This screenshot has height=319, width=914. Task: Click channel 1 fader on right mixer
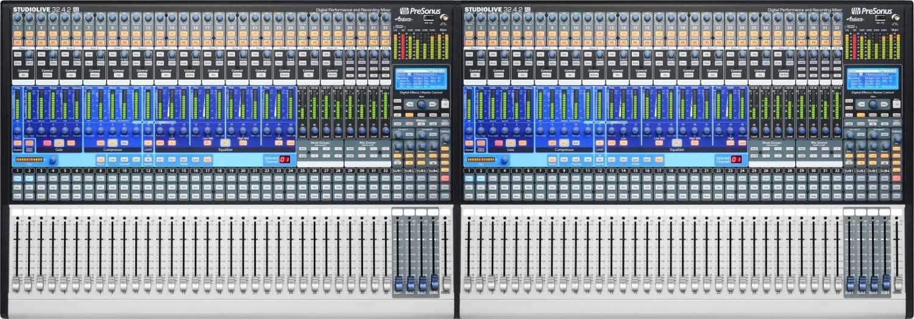point(467,283)
